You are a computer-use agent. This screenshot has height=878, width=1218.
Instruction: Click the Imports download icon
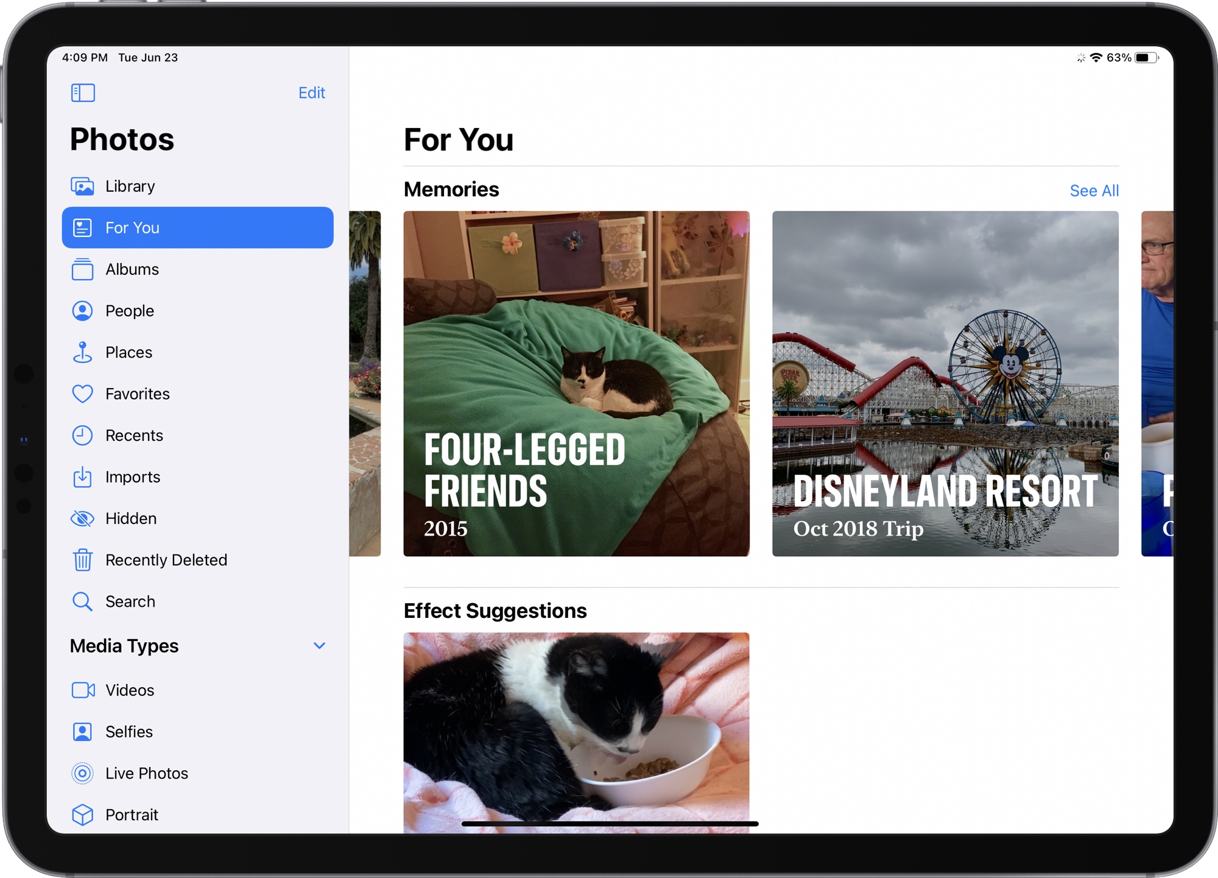82,477
